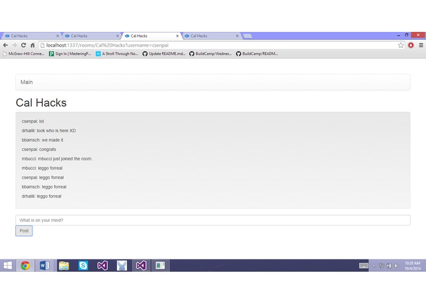Select the message 'csenpai: congrats'
This screenshot has height=303, width=426.
coord(39,150)
